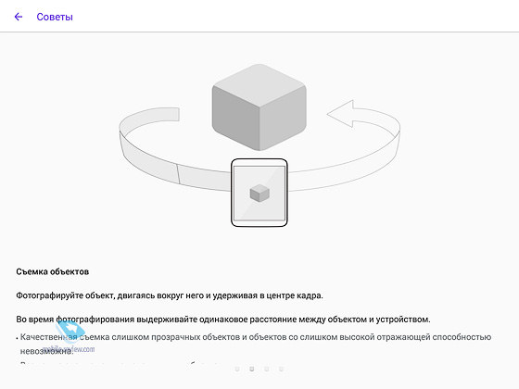Viewport: 519px width, 389px height.
Task: Tap the phone outline illustration
Action: click(x=259, y=193)
